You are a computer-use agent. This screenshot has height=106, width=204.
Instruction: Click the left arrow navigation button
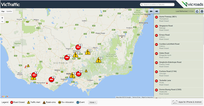point(151,11)
